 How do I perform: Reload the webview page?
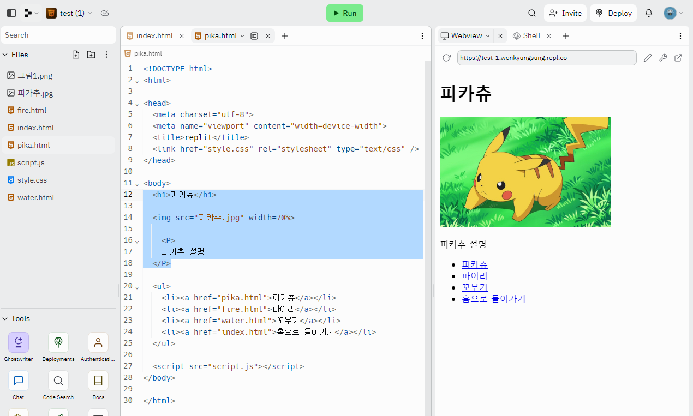click(446, 58)
